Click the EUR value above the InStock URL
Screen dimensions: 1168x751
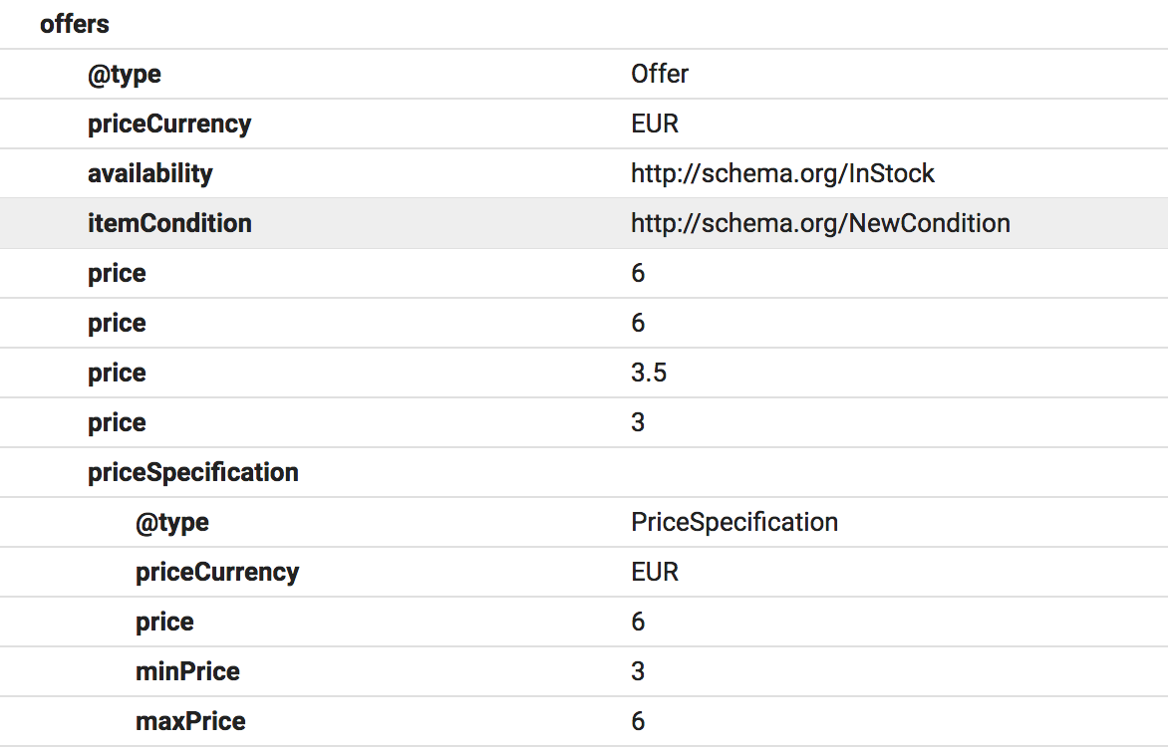655,124
